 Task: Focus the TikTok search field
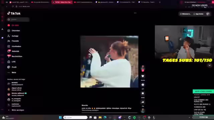pos(18,19)
